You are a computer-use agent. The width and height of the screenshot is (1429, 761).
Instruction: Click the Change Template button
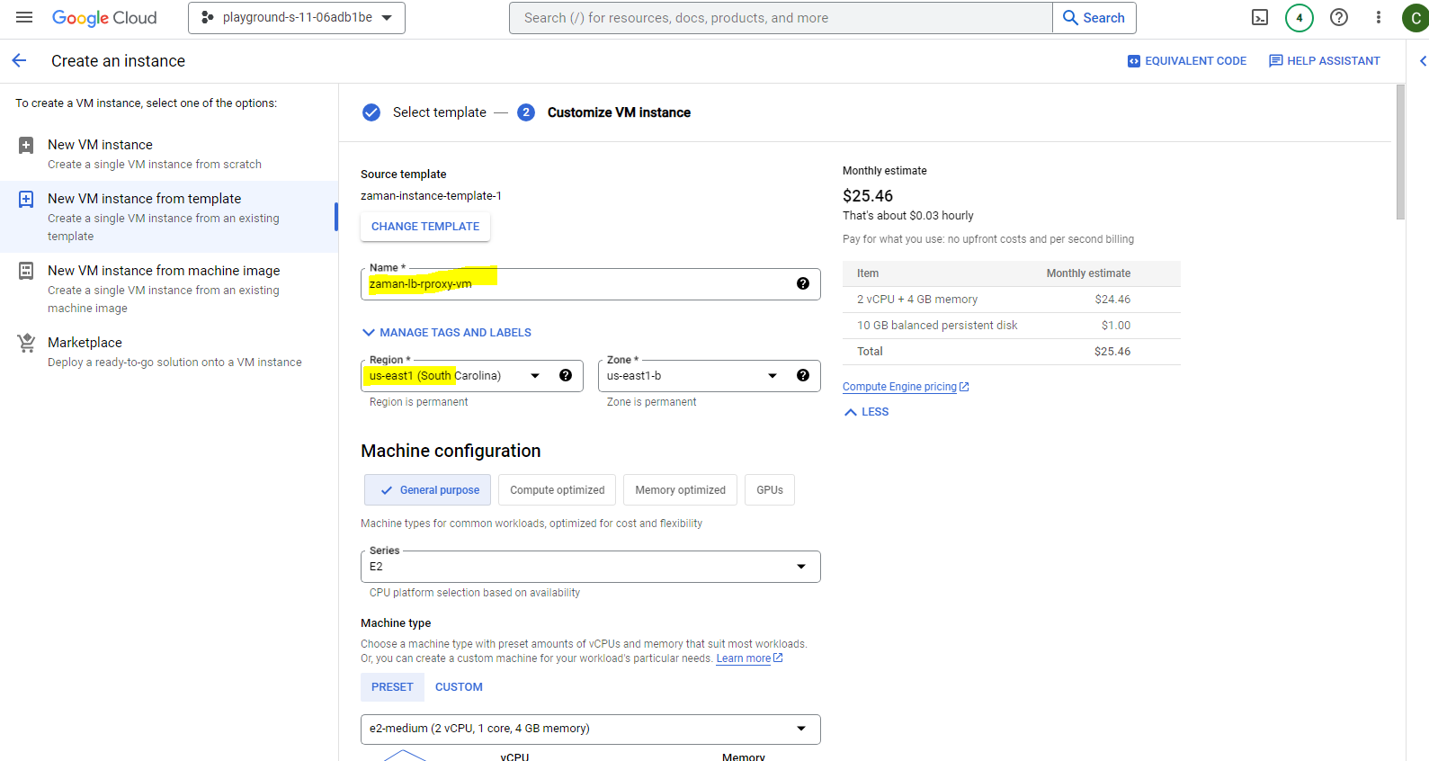425,227
